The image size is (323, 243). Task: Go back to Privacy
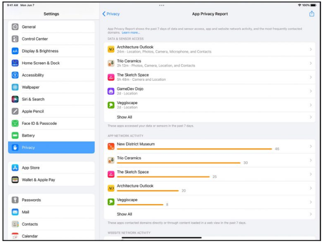(x=111, y=14)
